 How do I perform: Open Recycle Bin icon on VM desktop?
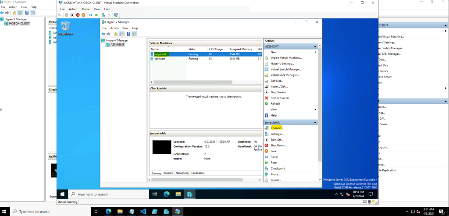pos(66,28)
